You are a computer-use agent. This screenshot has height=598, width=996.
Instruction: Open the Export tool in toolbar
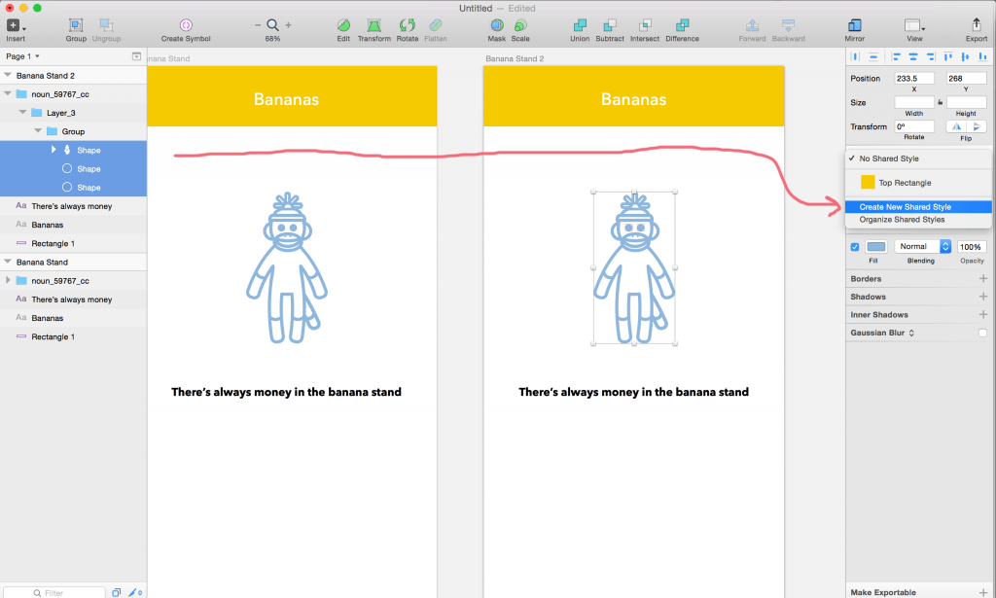976,25
